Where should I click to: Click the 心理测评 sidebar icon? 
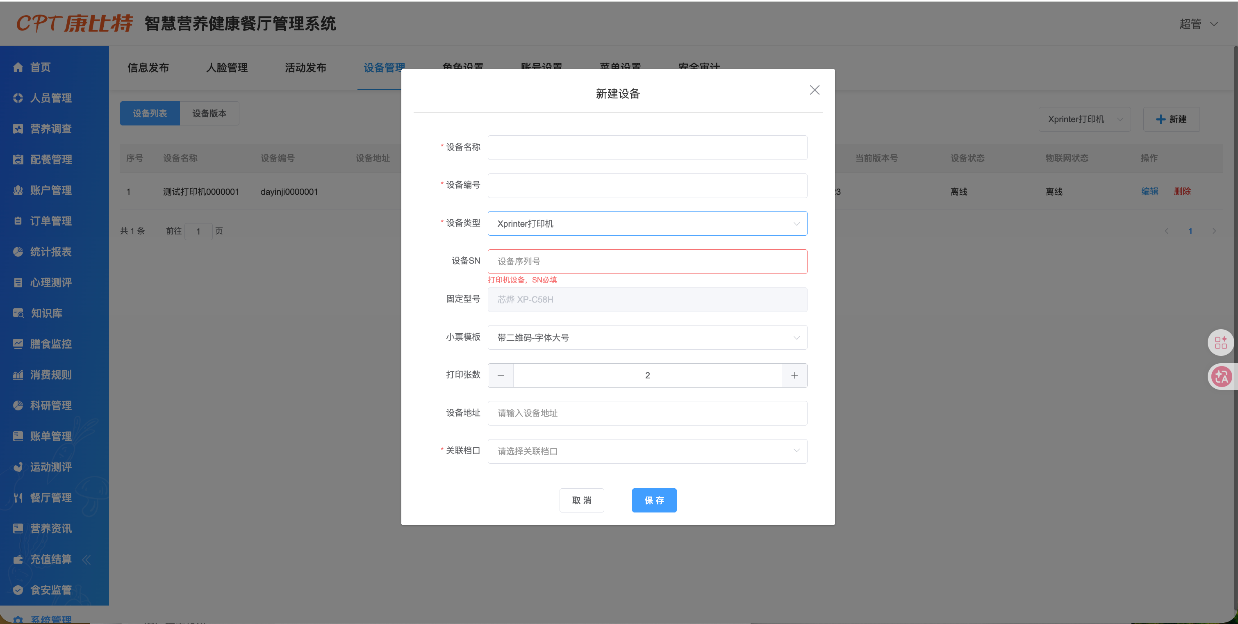pyautogui.click(x=18, y=282)
